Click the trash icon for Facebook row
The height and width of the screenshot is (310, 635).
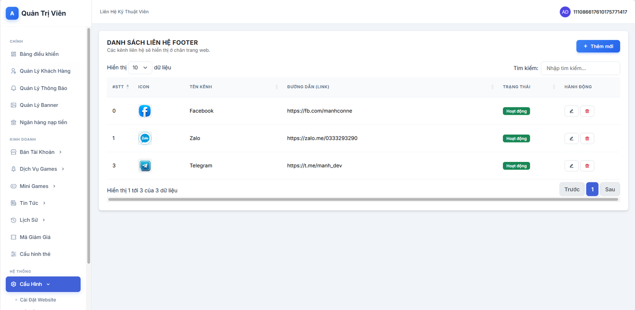pyautogui.click(x=587, y=111)
